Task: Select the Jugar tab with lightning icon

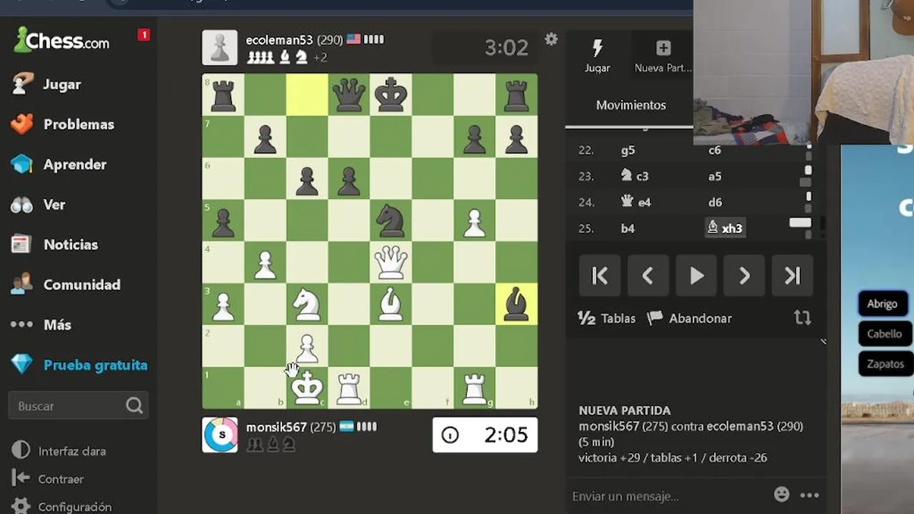Action: 598,56
